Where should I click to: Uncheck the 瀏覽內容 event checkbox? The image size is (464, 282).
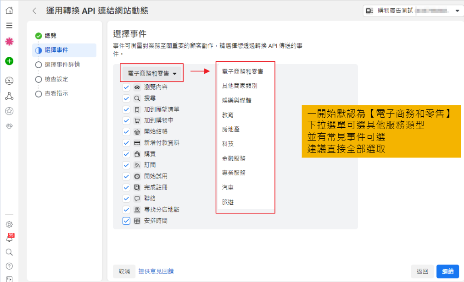pyautogui.click(x=126, y=87)
